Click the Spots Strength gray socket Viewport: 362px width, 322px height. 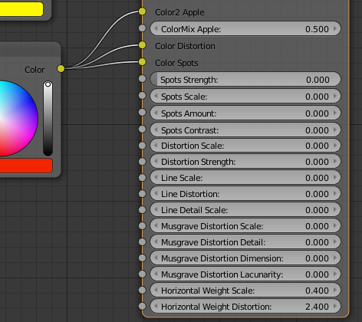coord(143,79)
